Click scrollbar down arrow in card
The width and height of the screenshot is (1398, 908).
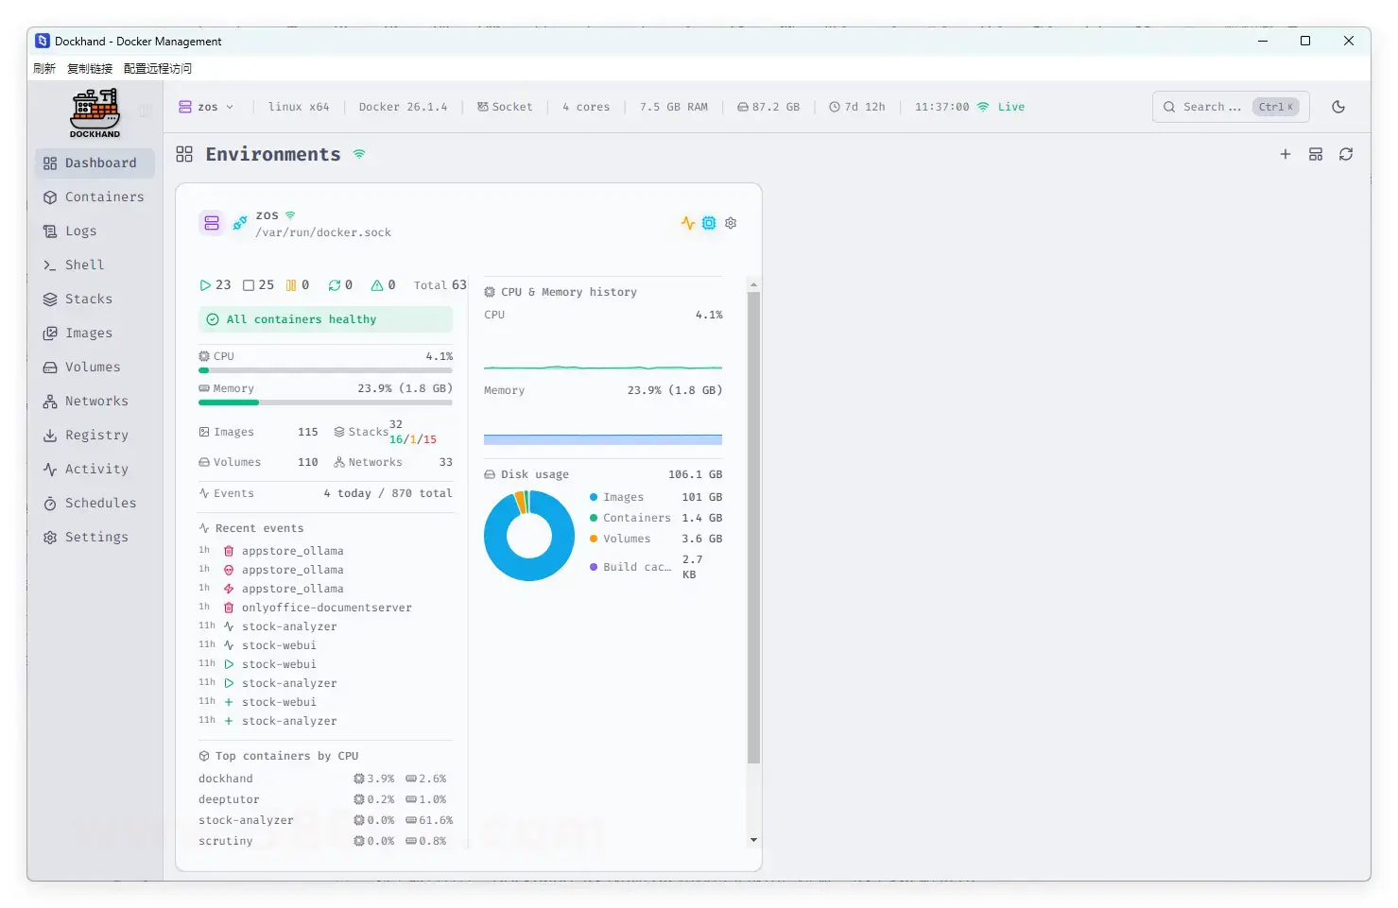[x=753, y=839]
